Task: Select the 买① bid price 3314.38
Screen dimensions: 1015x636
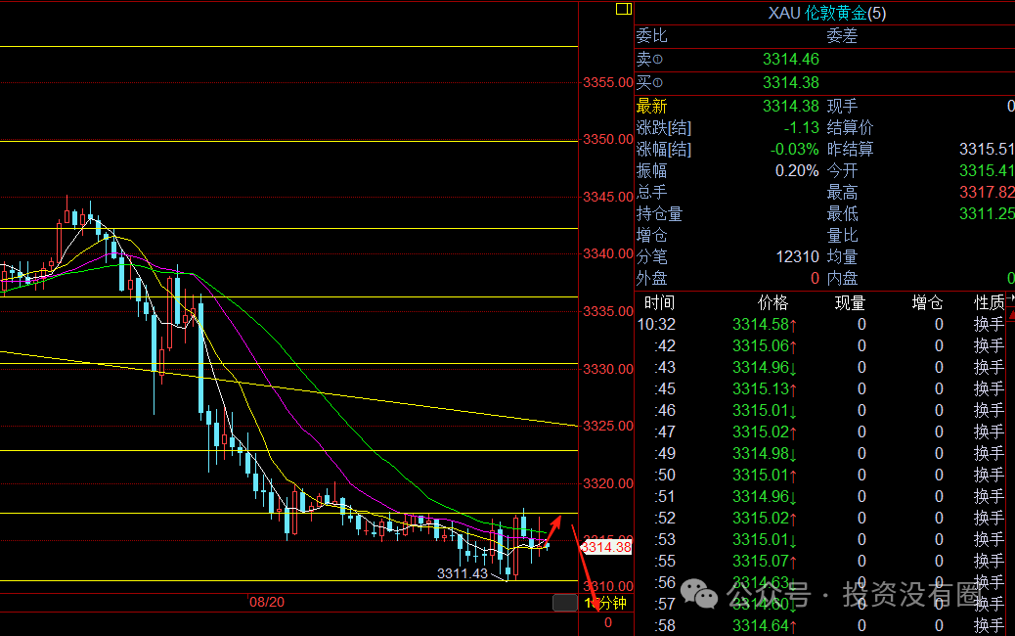Action: point(790,83)
